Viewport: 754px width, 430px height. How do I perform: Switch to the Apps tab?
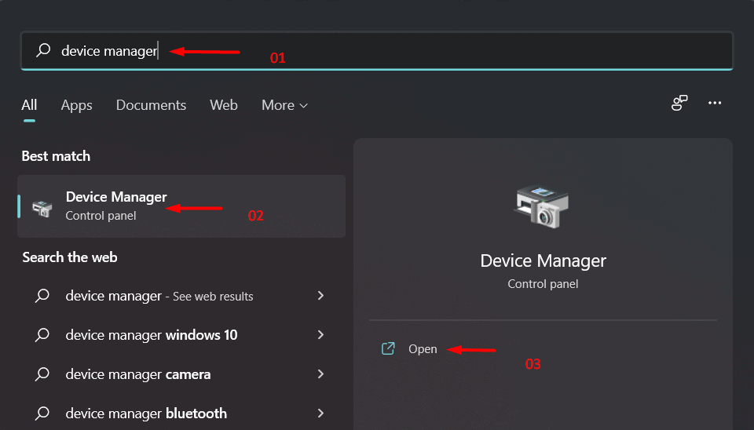(76, 105)
